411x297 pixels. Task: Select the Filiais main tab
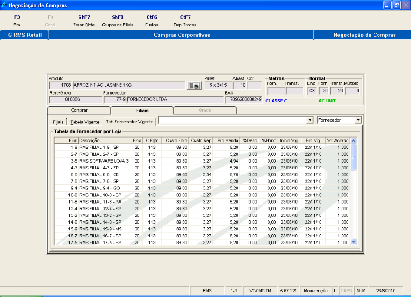(142, 110)
